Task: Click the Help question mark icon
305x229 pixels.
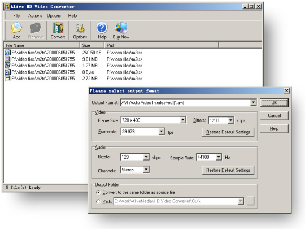Action: pos(102,28)
